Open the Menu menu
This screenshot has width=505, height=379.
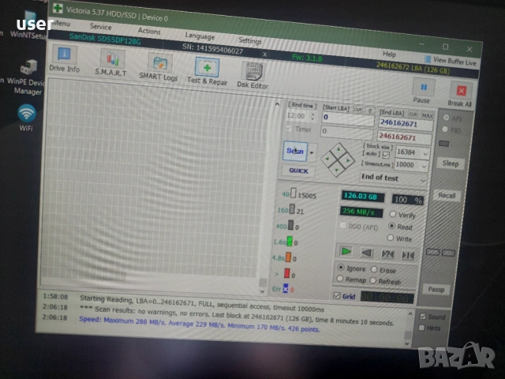62,23
